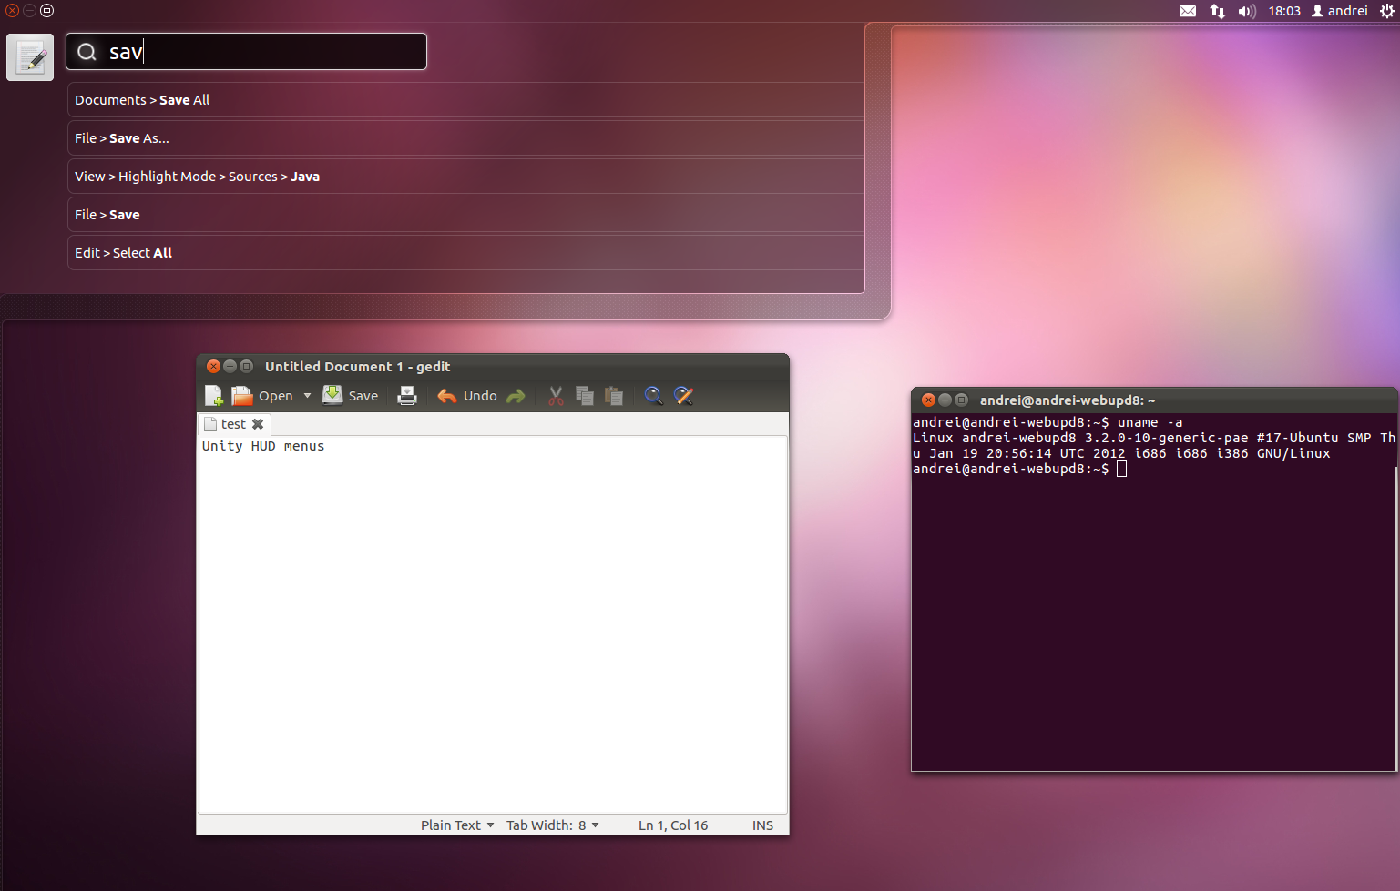Screen dimensions: 1400x891
Task: Click the HUD search input field
Action: coord(246,51)
